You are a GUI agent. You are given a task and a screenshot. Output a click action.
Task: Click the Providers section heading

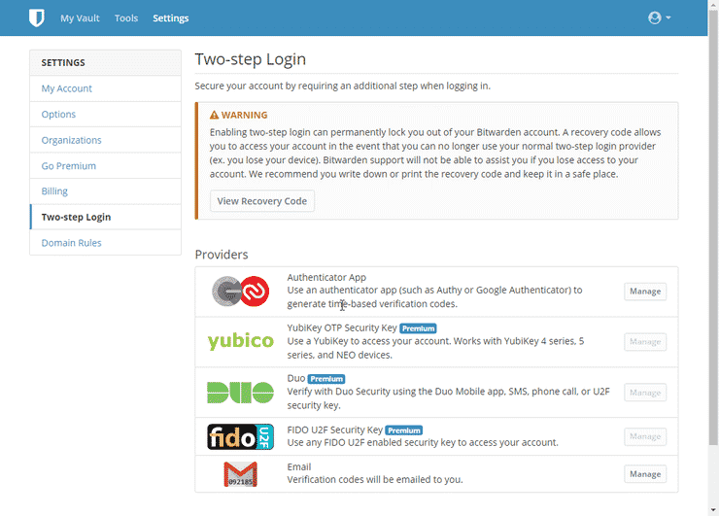click(222, 255)
